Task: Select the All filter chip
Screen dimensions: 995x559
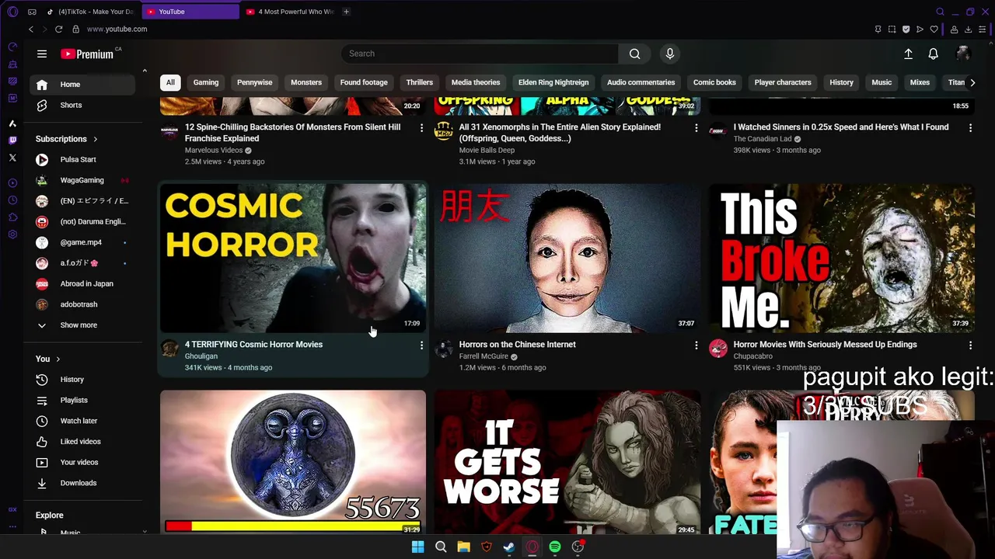Action: pos(170,82)
